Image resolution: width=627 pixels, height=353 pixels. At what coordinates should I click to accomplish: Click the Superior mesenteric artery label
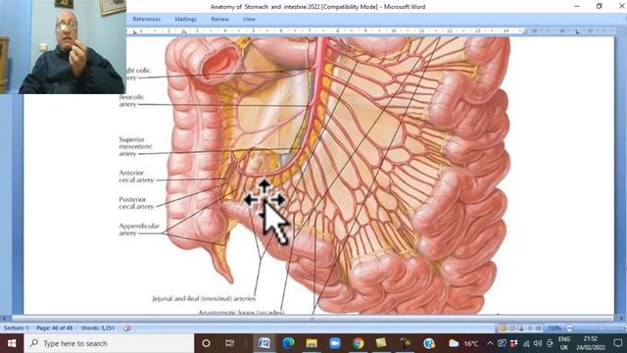click(135, 146)
